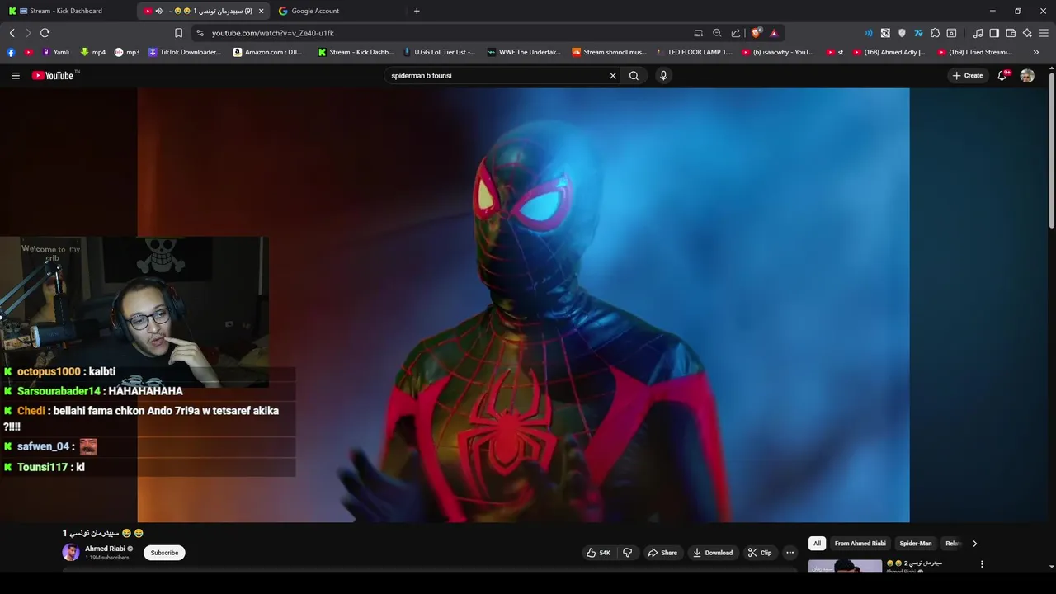Image resolution: width=1056 pixels, height=594 pixels.
Task: Select the Spider-Man filter chip
Action: pyautogui.click(x=916, y=544)
